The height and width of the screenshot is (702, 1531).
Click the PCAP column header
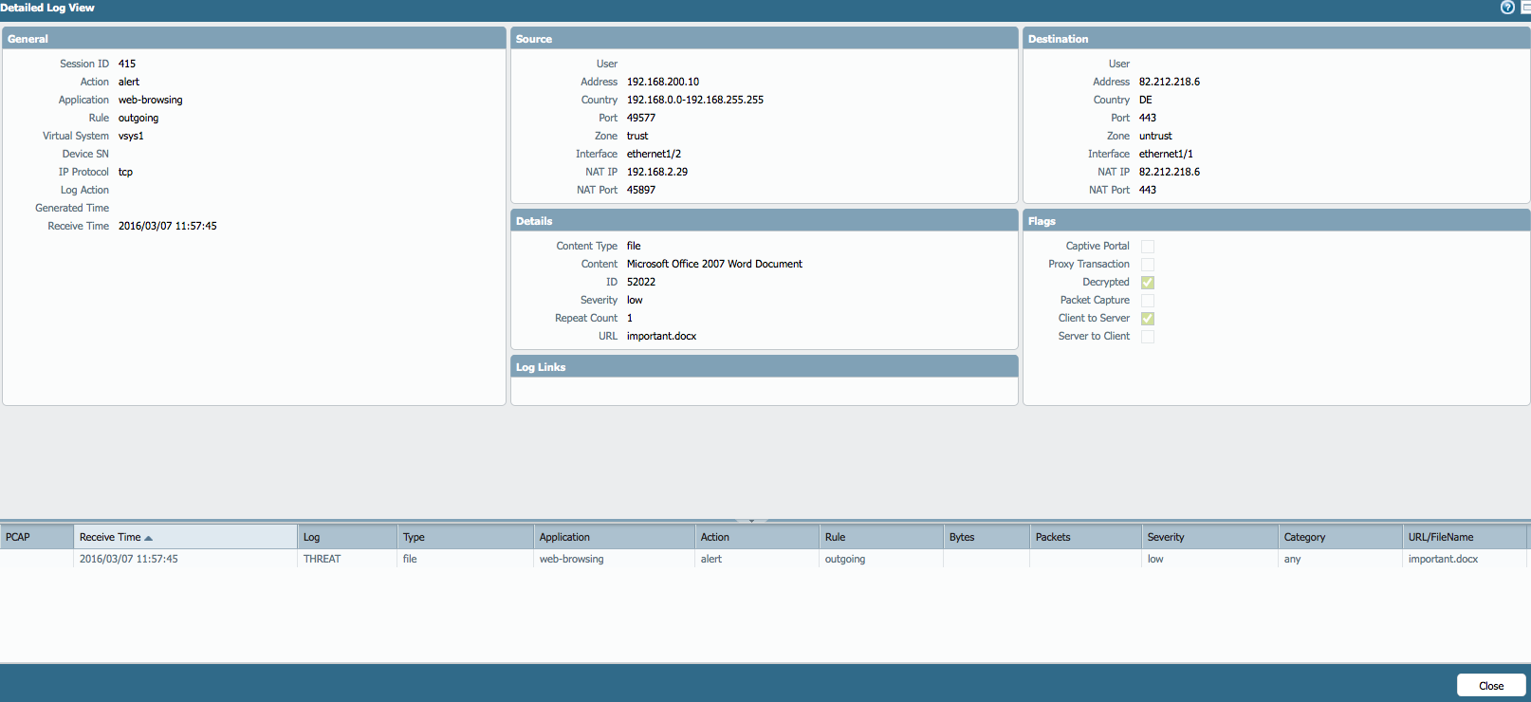pyautogui.click(x=18, y=537)
